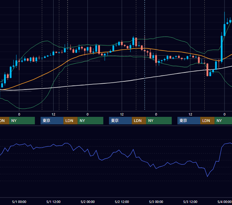Click the tall blue candlestick before 5/4 00:00
Image resolution: width=232 pixels, height=205 pixels.
click(x=222, y=49)
